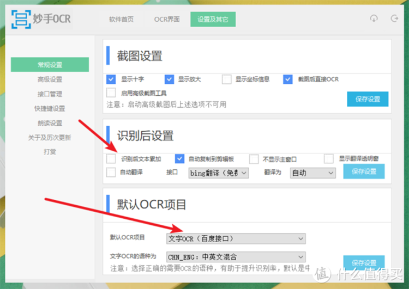Screen dimensions: 409x289
Task: Click the 默认OCR项目 heading text
Action: click(x=151, y=205)
